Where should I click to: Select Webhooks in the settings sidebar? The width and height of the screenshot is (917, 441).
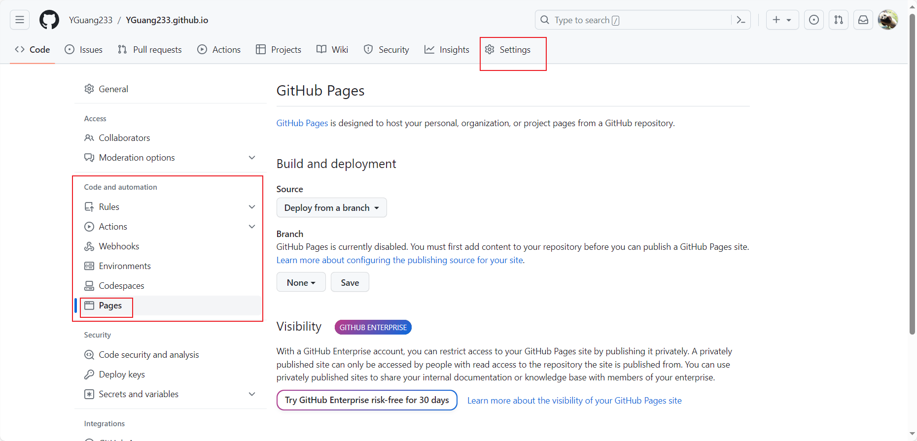[119, 246]
